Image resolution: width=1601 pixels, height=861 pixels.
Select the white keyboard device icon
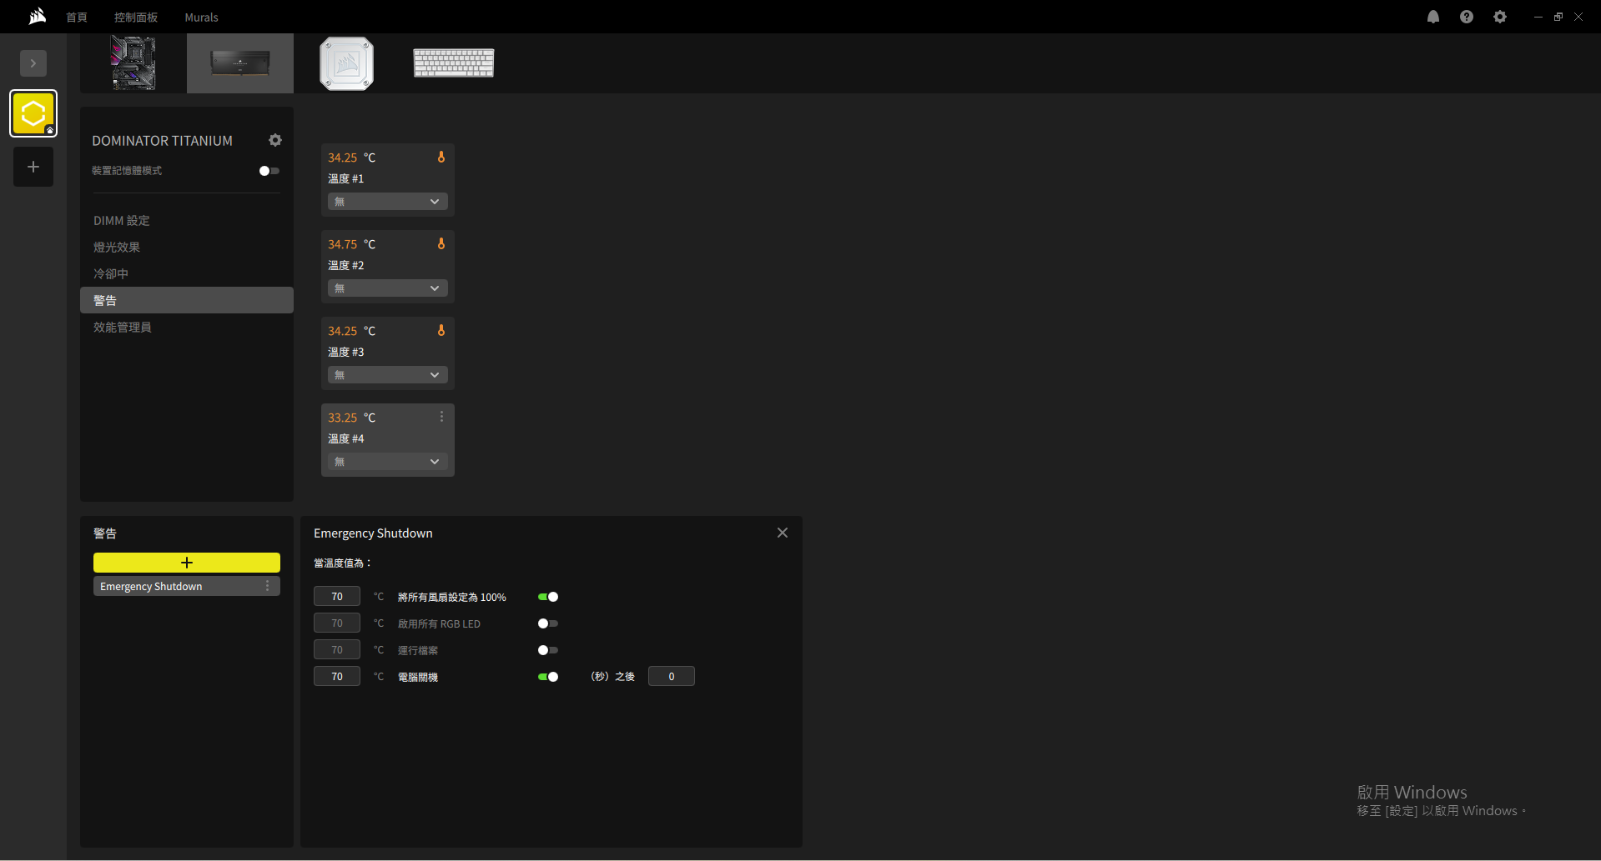(454, 63)
